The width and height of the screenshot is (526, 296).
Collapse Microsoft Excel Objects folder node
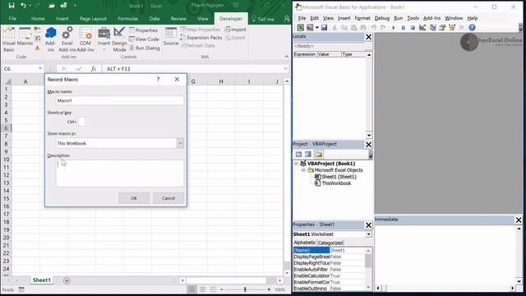[x=303, y=170]
